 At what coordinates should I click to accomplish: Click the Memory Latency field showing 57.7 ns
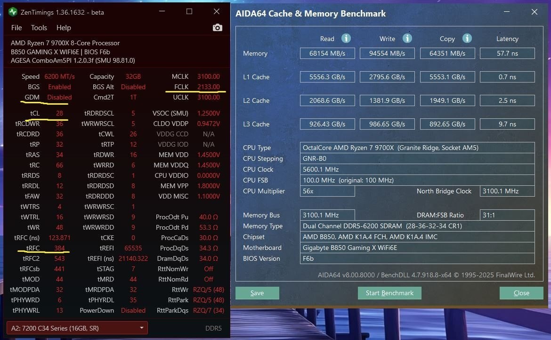pos(507,53)
